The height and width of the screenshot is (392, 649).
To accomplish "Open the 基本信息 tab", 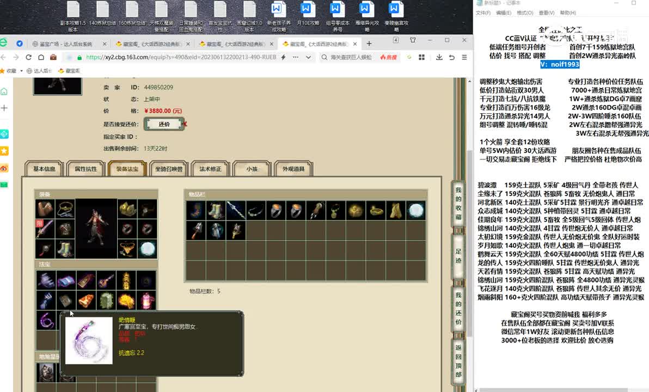I will (44, 169).
